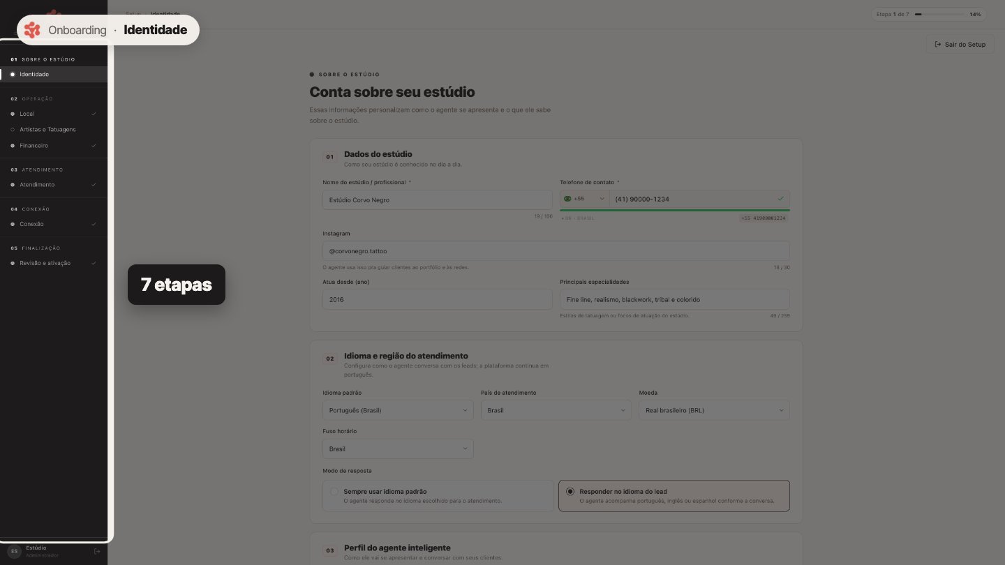Open Atendimento step in sidebar
The image size is (1005, 565).
pyautogui.click(x=54, y=185)
